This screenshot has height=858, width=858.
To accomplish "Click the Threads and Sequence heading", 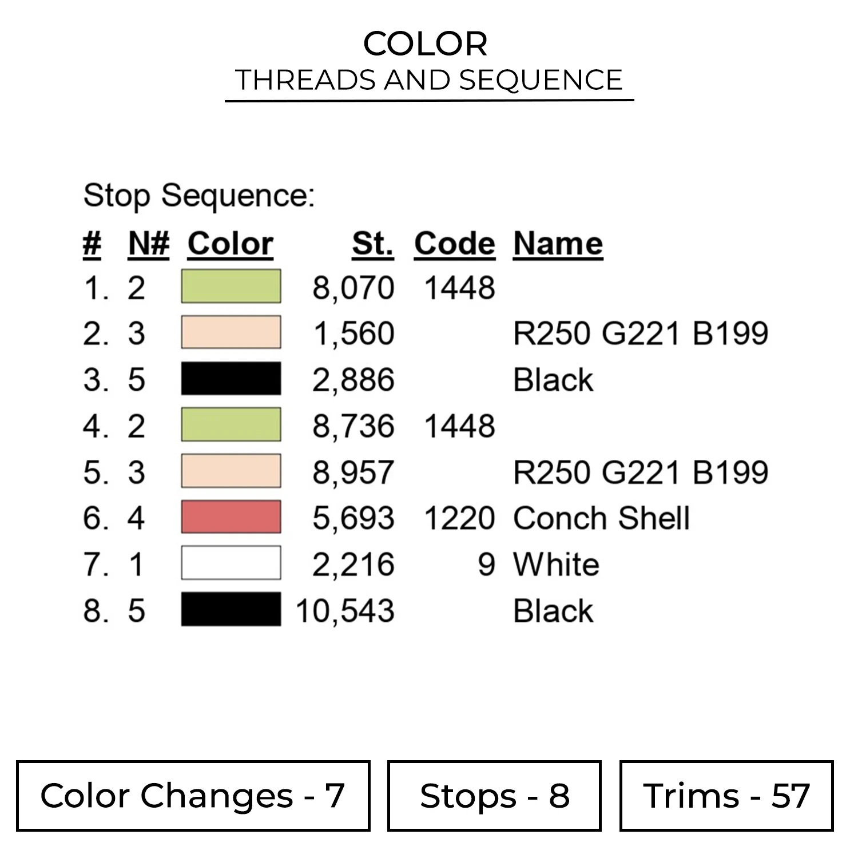I will click(428, 80).
